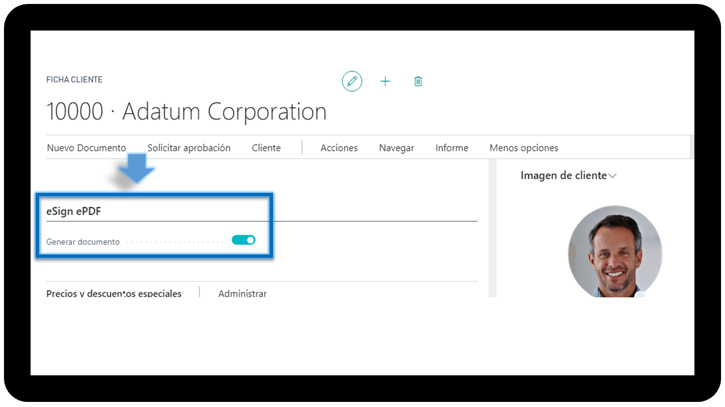Click the customer profile photo
The image size is (725, 407).
tap(615, 252)
